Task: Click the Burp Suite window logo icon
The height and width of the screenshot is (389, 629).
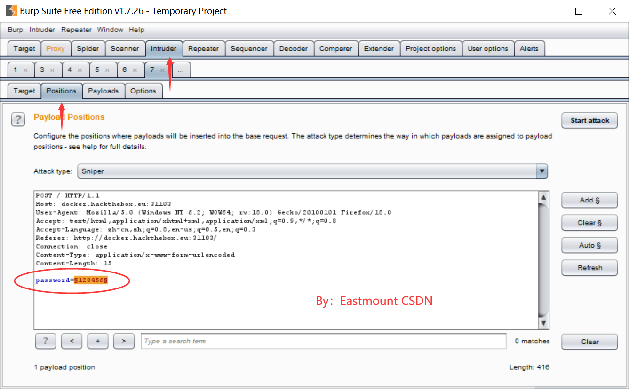Action: tap(12, 11)
